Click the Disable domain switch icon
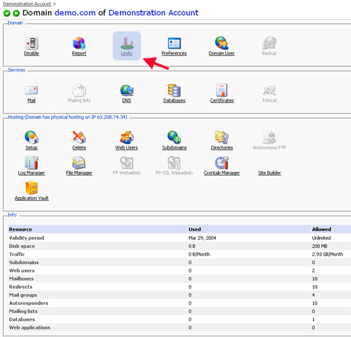351x337 pixels. coord(32,43)
